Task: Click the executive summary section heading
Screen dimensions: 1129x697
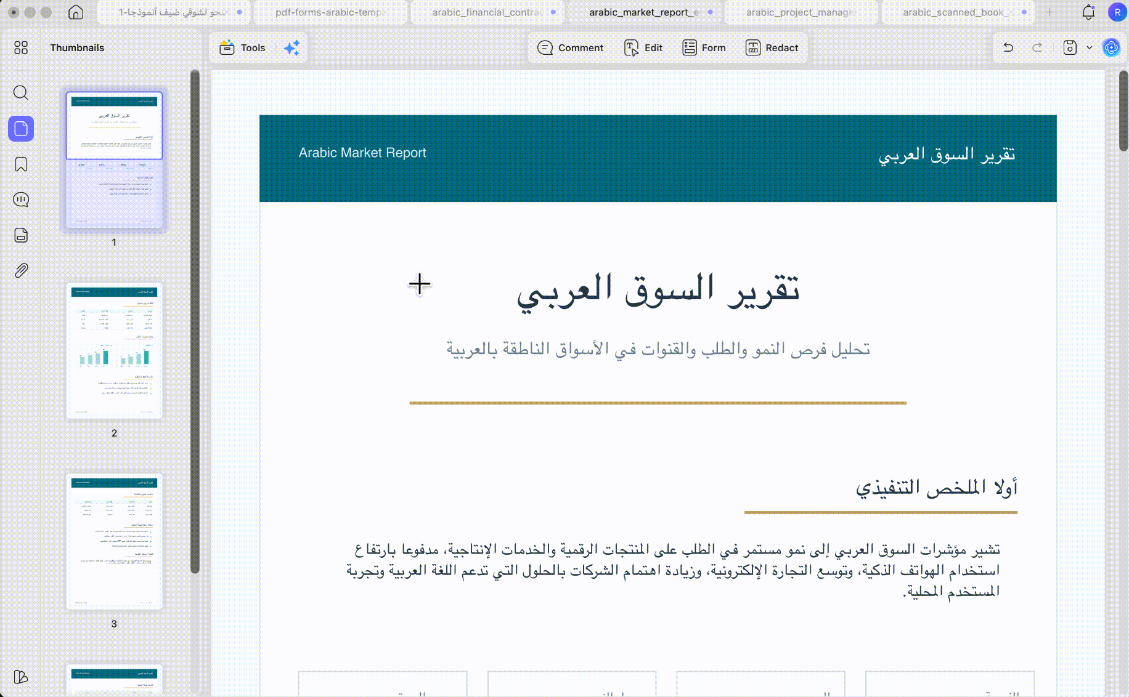Action: [936, 488]
